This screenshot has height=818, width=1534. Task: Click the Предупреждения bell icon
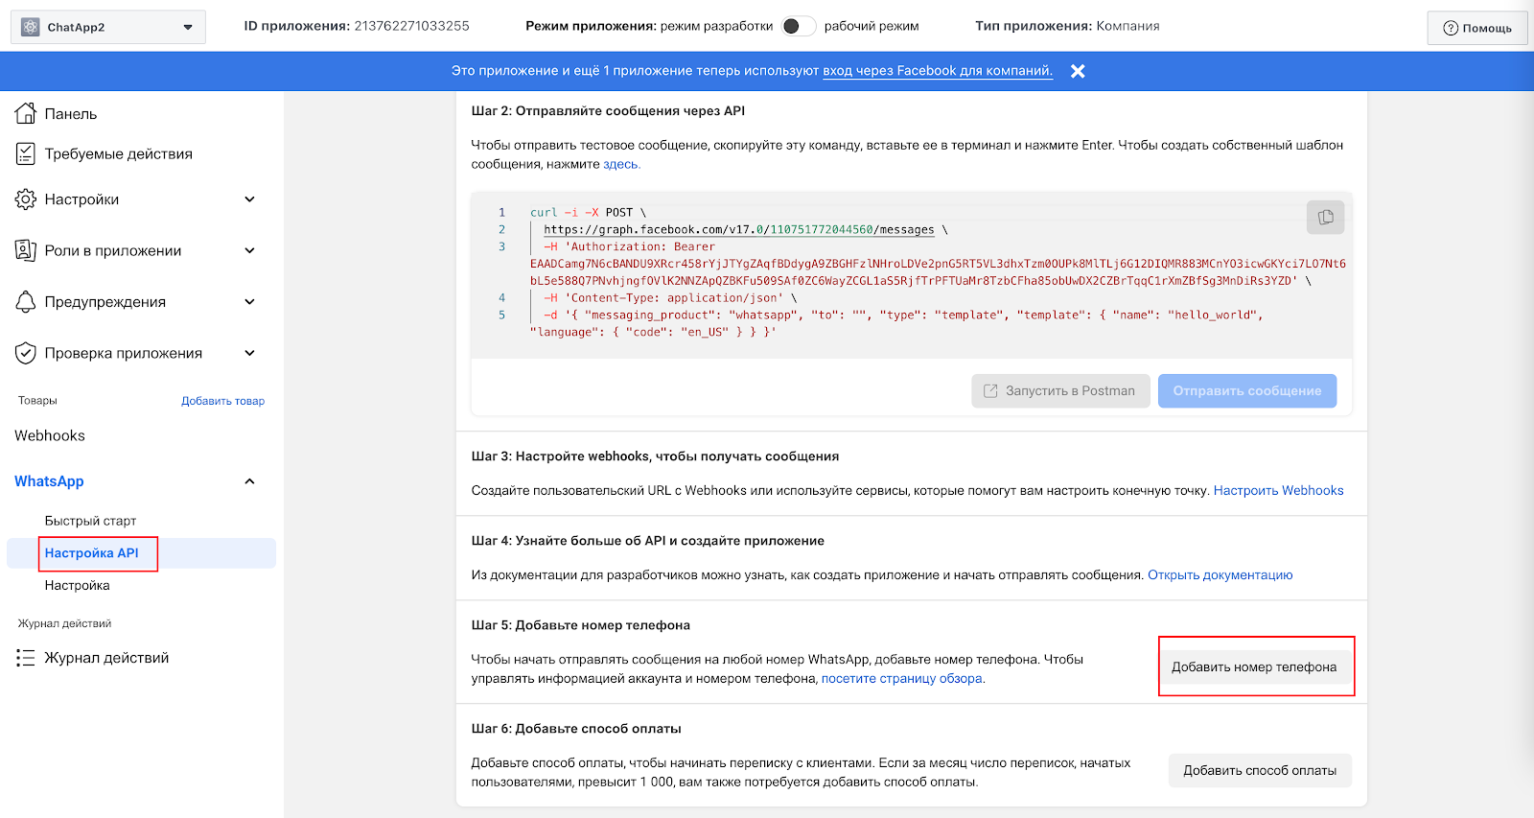[26, 301]
